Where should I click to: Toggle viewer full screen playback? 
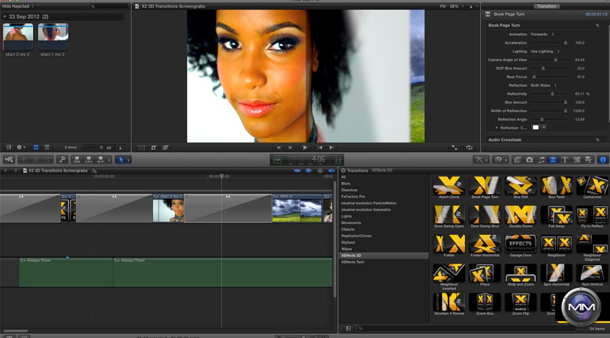(453, 147)
